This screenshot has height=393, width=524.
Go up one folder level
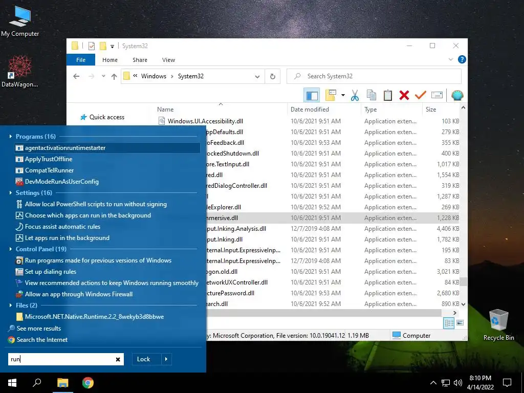coord(114,76)
